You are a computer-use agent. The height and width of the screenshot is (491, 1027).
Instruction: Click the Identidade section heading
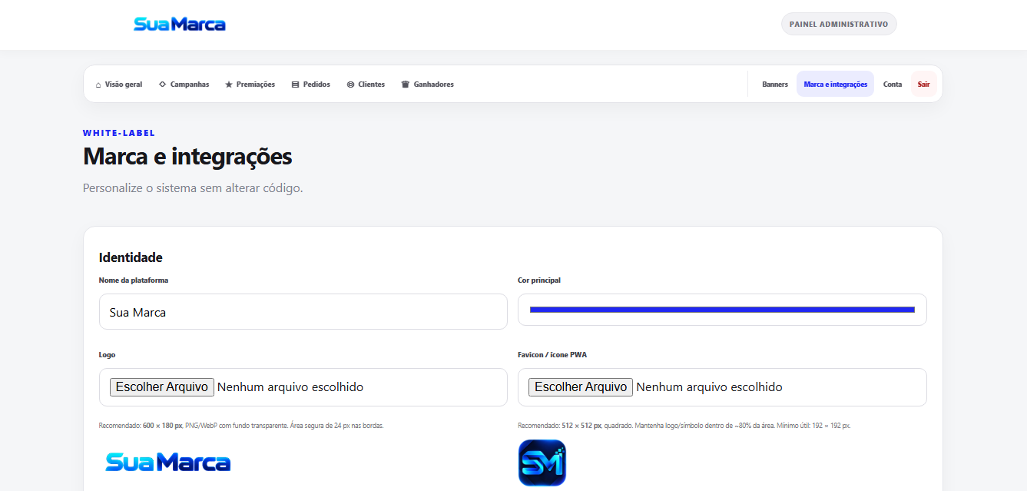(131, 257)
